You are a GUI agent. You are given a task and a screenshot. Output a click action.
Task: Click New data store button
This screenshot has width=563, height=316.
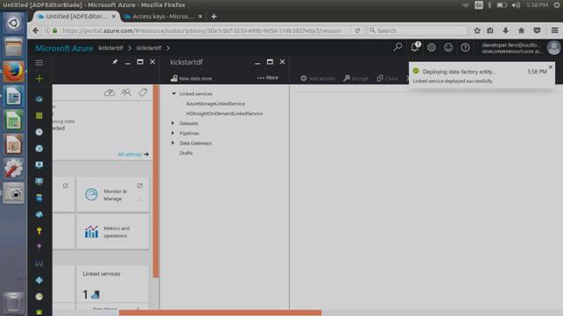click(x=192, y=78)
